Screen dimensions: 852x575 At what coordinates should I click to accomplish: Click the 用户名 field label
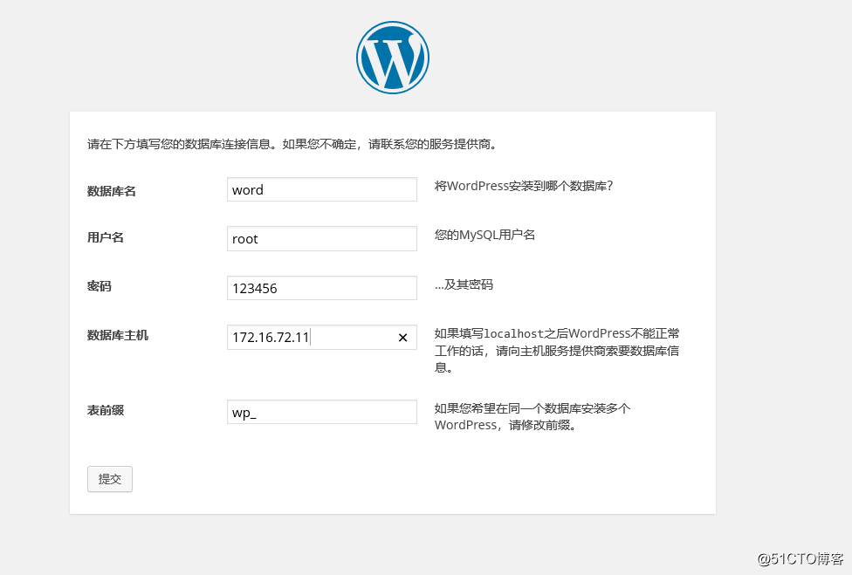[106, 237]
